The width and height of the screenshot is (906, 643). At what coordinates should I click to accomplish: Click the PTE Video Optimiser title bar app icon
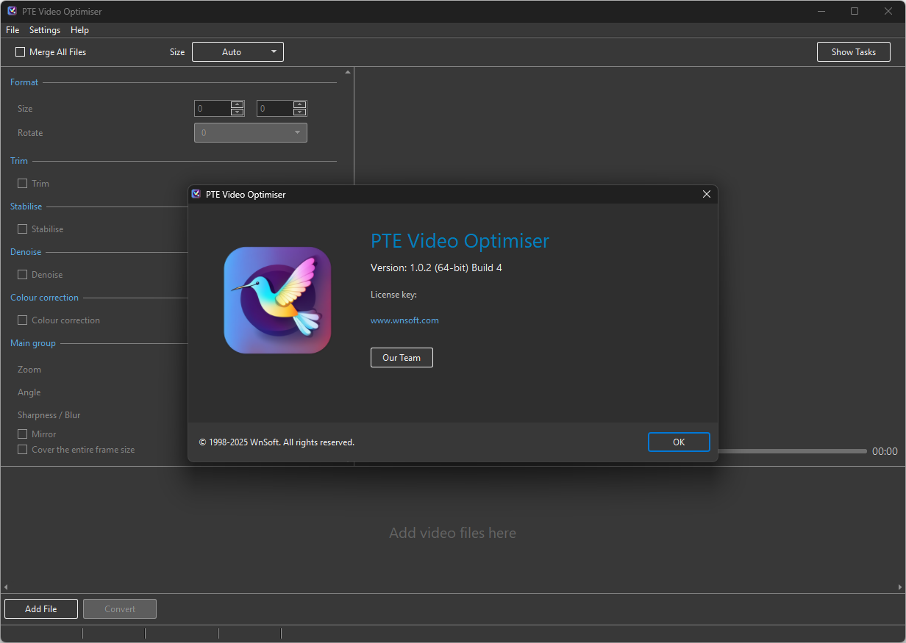click(x=12, y=11)
